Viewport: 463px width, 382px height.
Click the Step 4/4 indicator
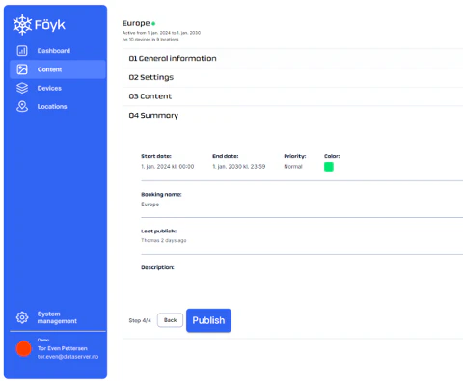[140, 320]
